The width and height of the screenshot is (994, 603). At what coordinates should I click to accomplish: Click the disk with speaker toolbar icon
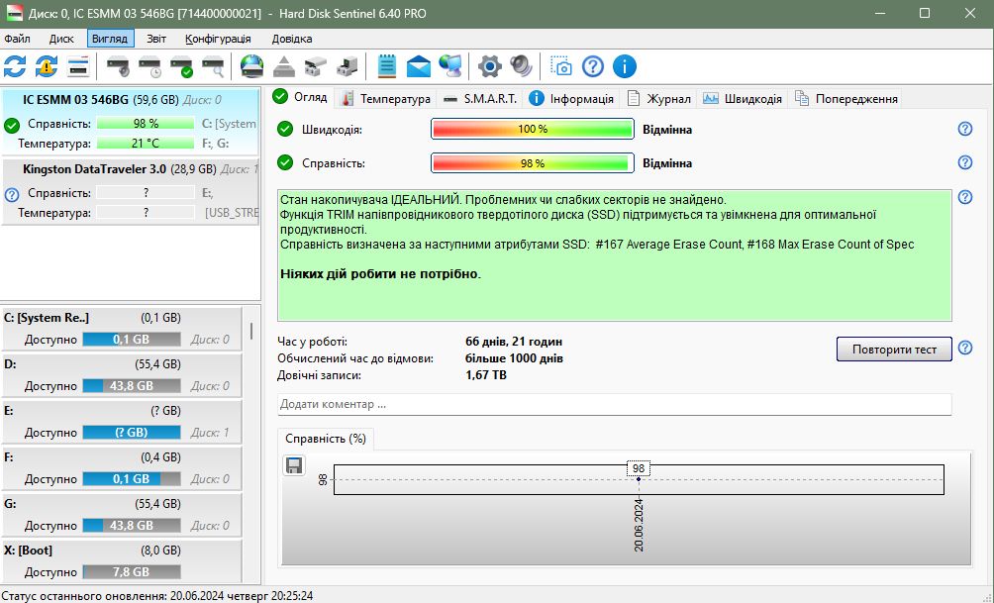pos(117,66)
